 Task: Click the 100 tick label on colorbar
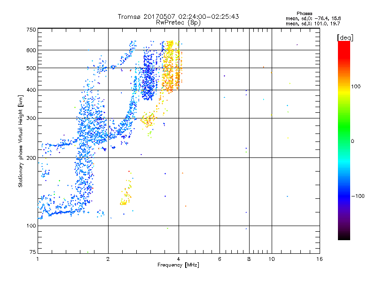tap(356, 86)
